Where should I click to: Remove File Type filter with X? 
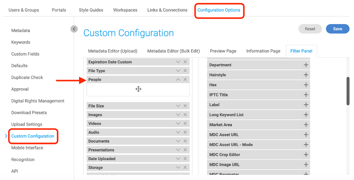pyautogui.click(x=185, y=71)
